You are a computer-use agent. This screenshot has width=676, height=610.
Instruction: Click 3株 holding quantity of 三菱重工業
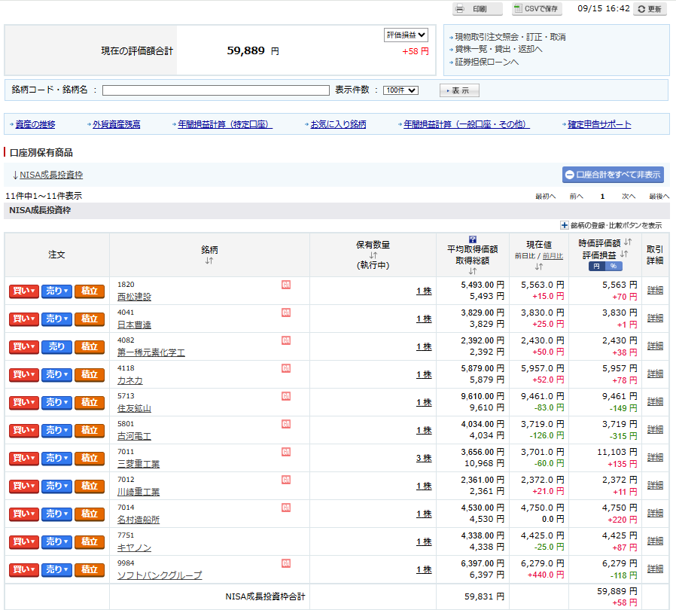[x=424, y=458]
